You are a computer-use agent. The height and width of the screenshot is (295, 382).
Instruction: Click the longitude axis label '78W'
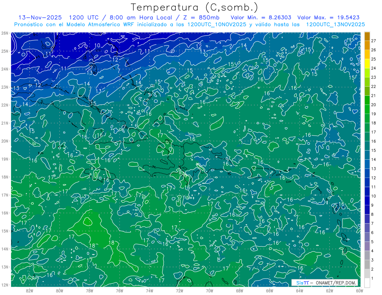pyautogui.click(x=89, y=291)
